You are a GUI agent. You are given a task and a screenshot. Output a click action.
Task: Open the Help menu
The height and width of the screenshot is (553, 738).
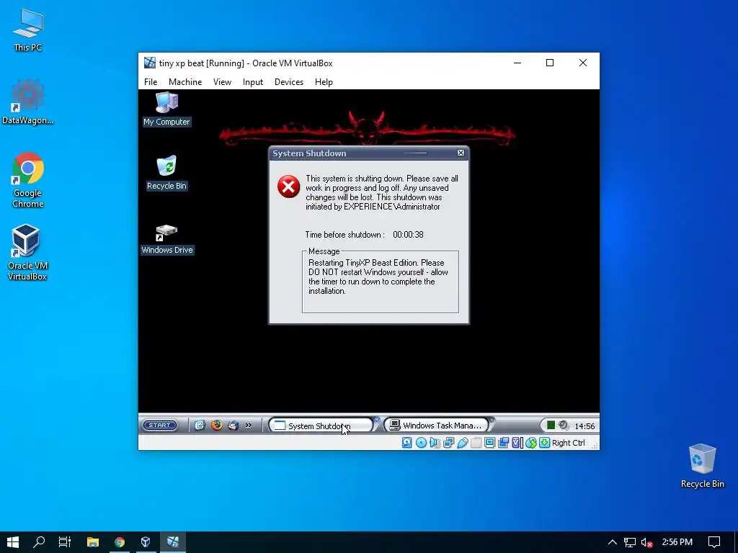pyautogui.click(x=324, y=82)
